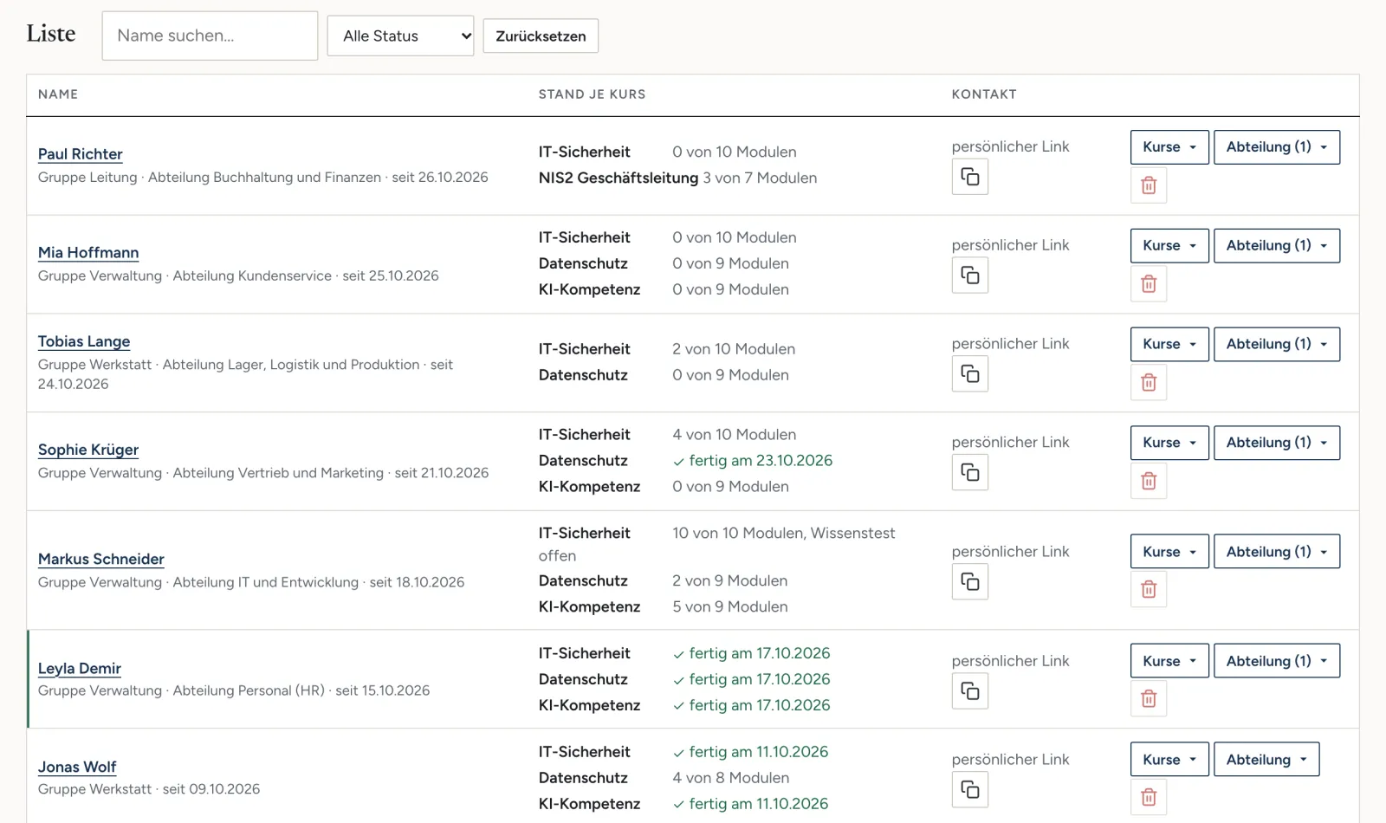Viewport: 1386px width, 823px height.
Task: Delete Leyla Demir with trash icon
Action: 1149,698
